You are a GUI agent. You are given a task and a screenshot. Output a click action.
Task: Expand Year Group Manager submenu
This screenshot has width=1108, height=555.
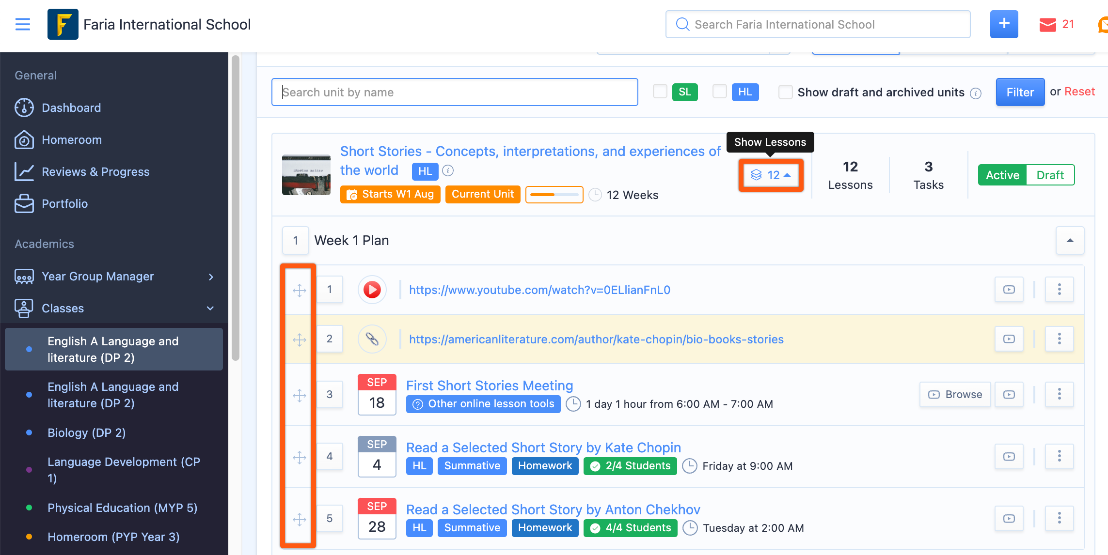click(x=211, y=277)
